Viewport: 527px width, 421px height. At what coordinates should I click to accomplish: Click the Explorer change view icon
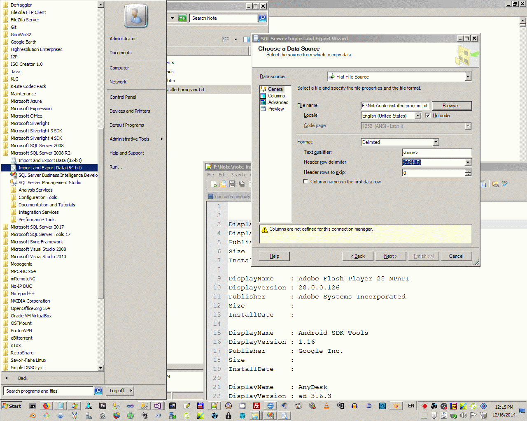pyautogui.click(x=226, y=39)
